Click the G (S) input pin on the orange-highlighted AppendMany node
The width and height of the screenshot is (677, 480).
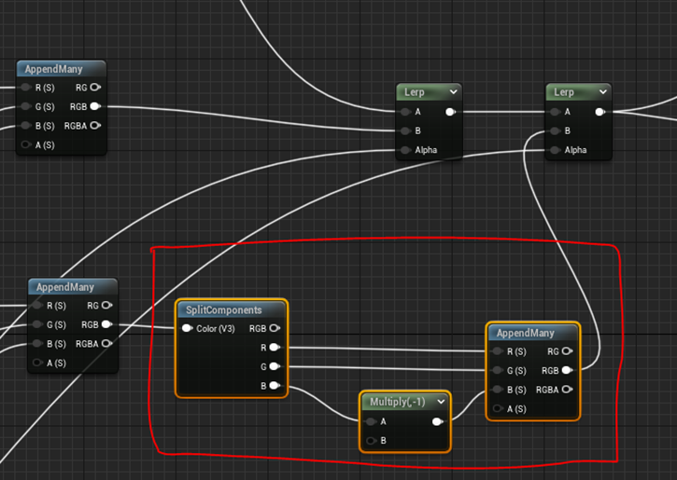[x=498, y=371]
